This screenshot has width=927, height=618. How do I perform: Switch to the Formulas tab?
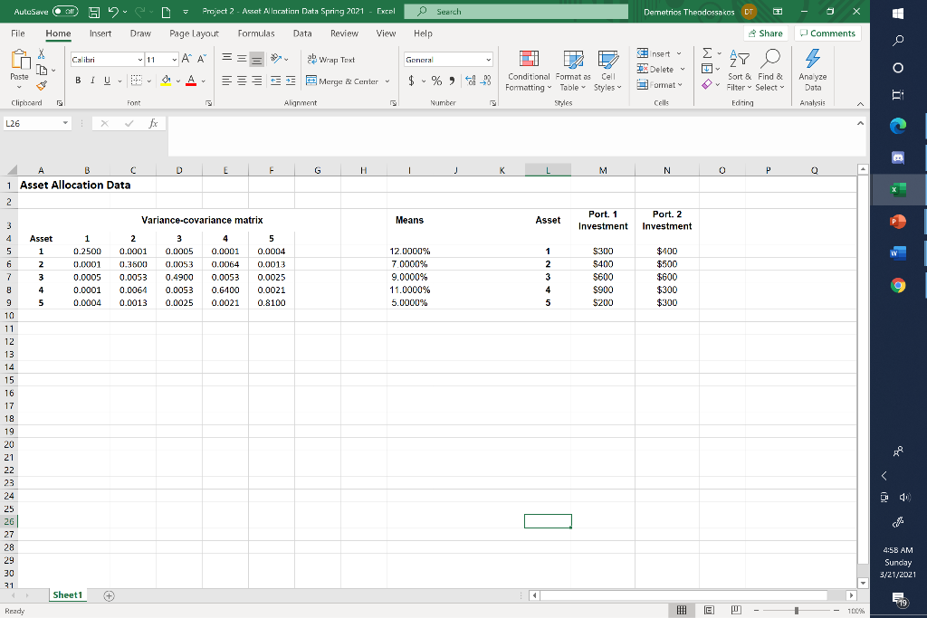256,33
